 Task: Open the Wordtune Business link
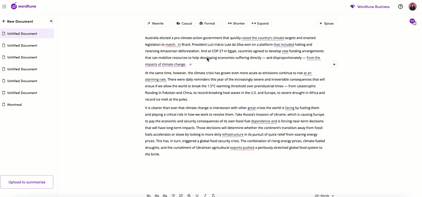coord(370,7)
